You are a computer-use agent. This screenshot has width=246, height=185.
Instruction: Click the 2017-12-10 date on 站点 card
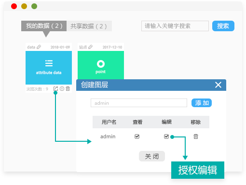pos(112,47)
